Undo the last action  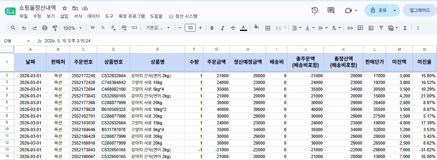click(24, 28)
